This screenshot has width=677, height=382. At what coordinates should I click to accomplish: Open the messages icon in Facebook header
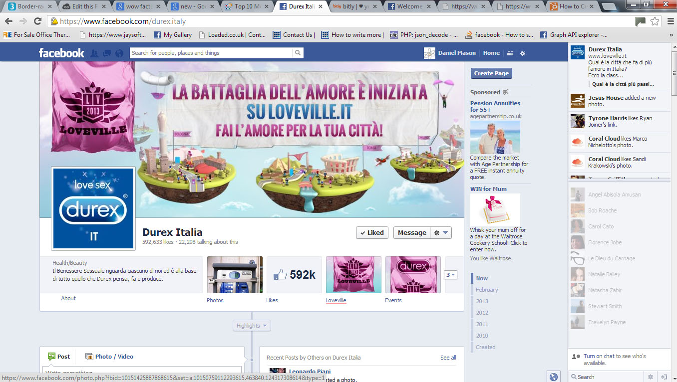[106, 53]
